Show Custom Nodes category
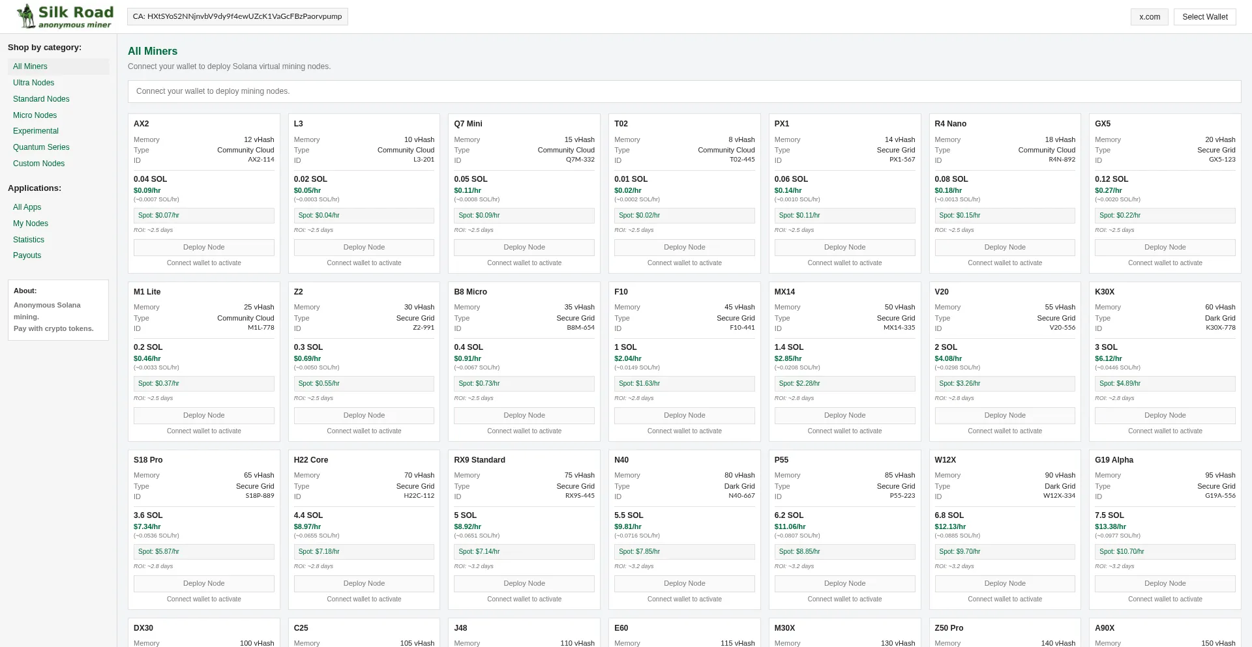This screenshot has width=1252, height=647. pyautogui.click(x=38, y=164)
